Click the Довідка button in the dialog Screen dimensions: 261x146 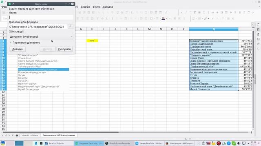click(x=17, y=49)
